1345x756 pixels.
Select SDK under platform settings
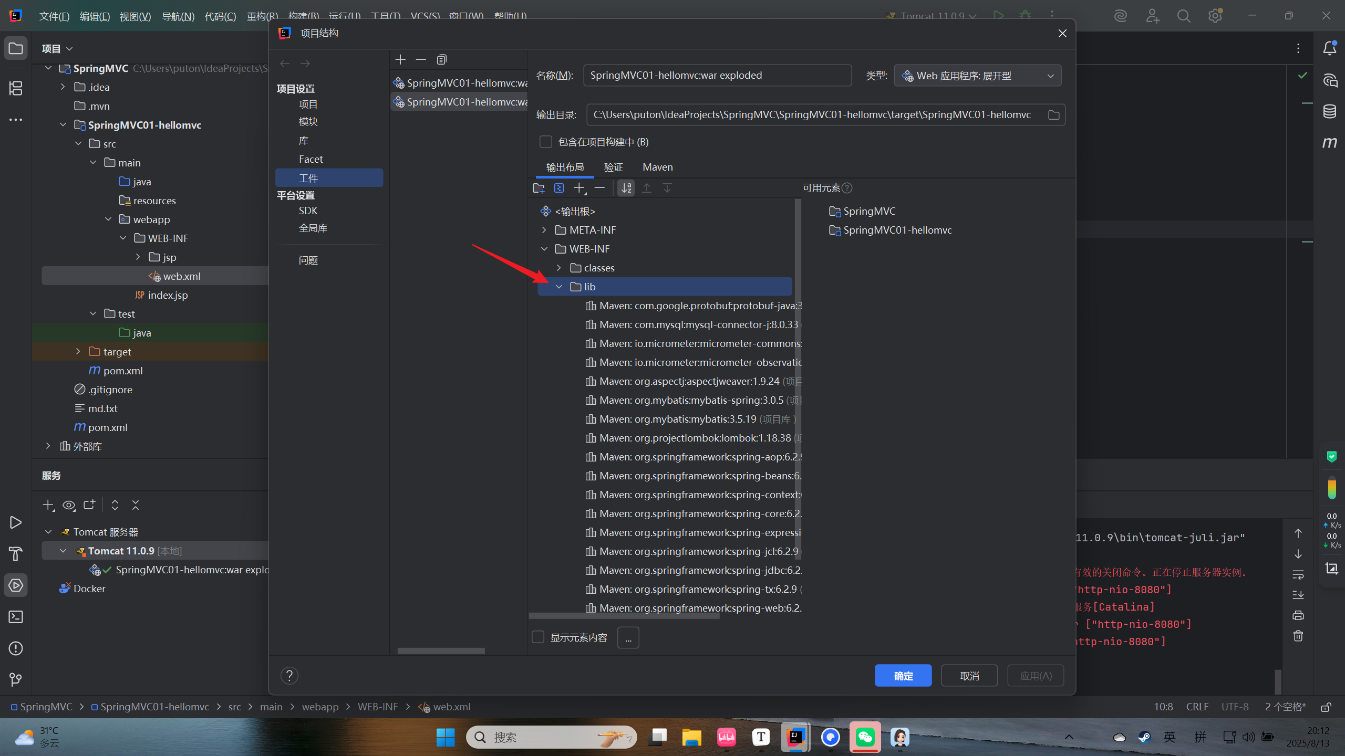[x=308, y=211]
